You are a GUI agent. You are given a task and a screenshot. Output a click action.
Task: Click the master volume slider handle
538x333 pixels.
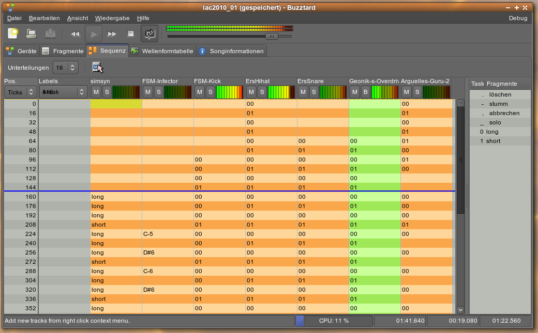coord(271,36)
